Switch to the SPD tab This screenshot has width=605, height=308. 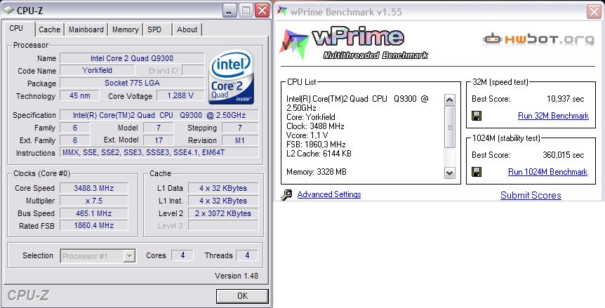click(x=154, y=29)
